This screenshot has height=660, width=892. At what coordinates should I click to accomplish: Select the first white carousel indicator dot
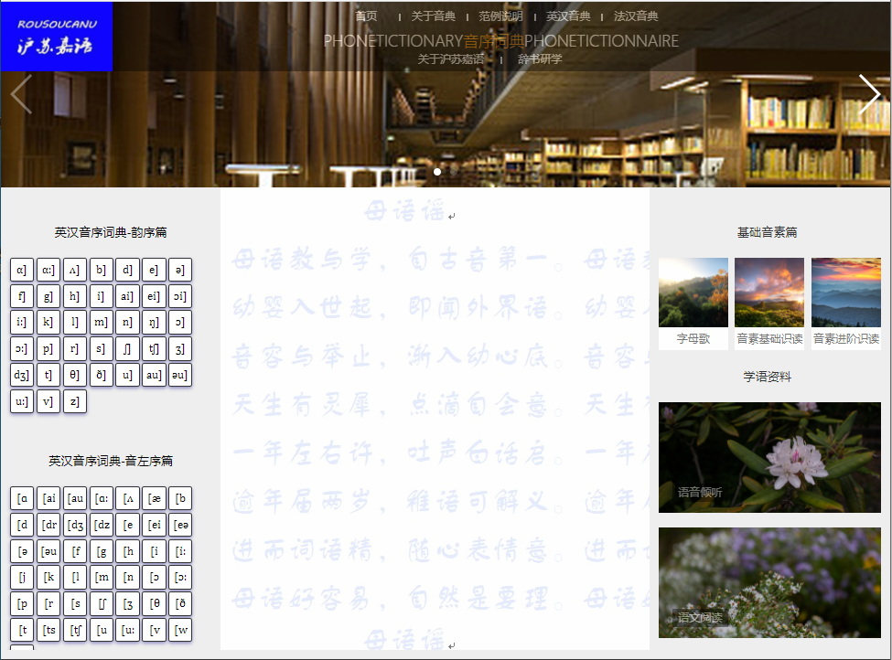437,172
